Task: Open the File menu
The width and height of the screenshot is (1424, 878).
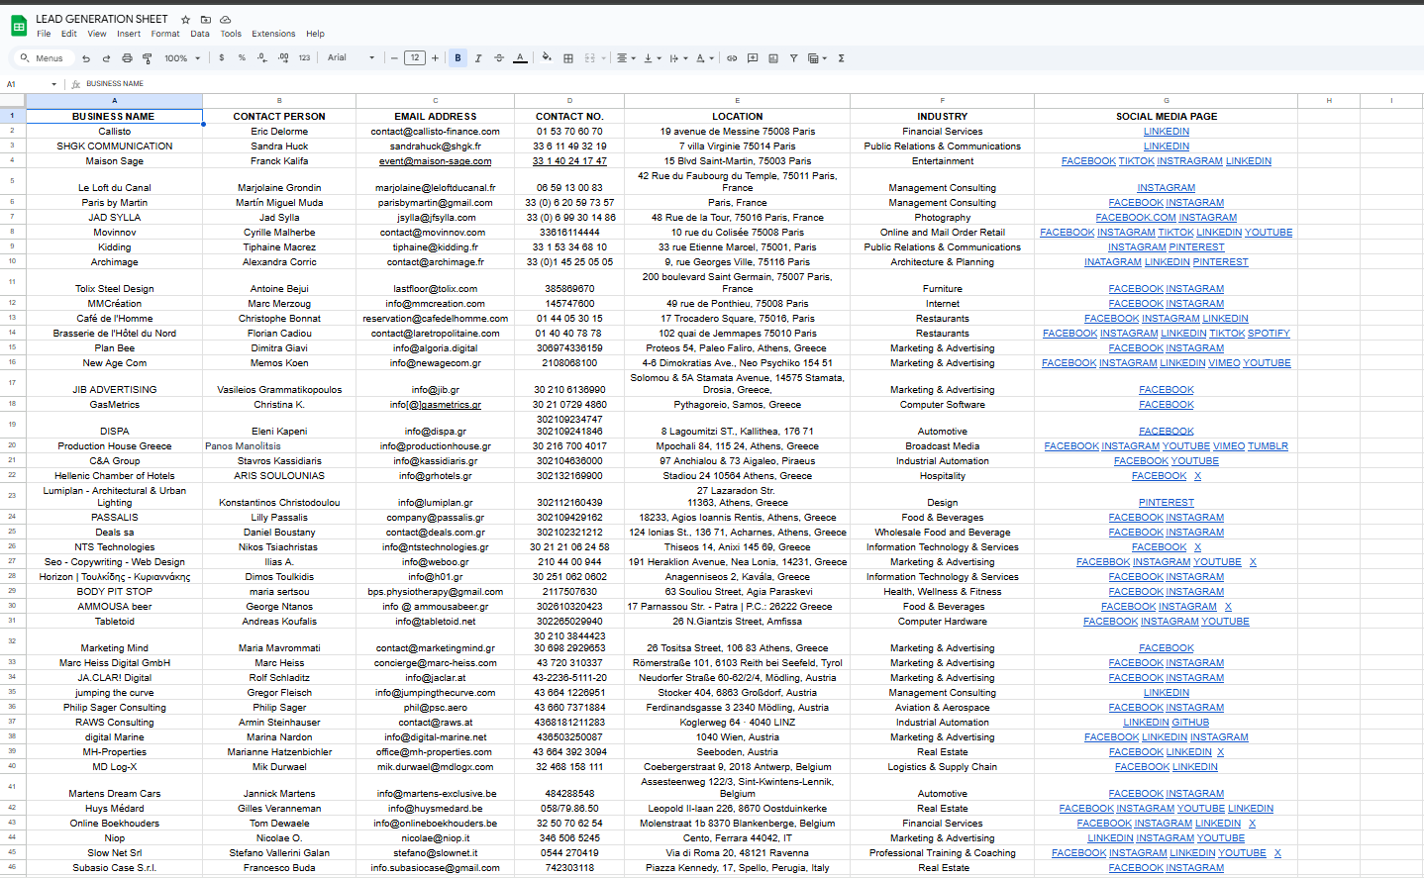Action: tap(44, 34)
